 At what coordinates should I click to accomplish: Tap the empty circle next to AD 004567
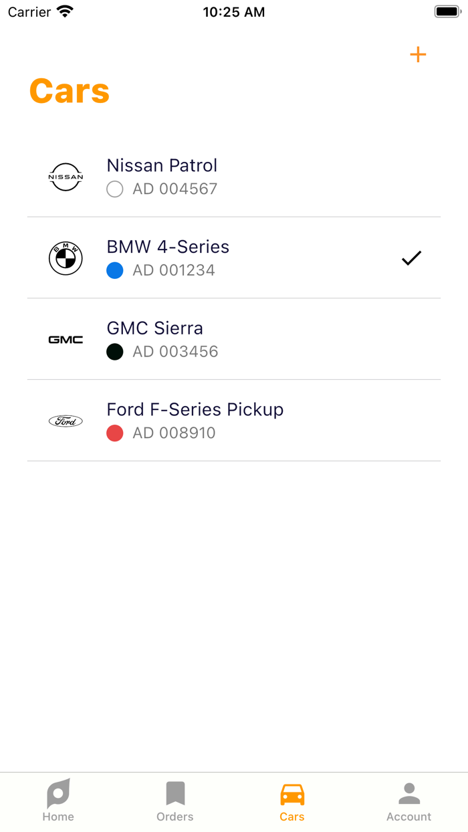114,189
